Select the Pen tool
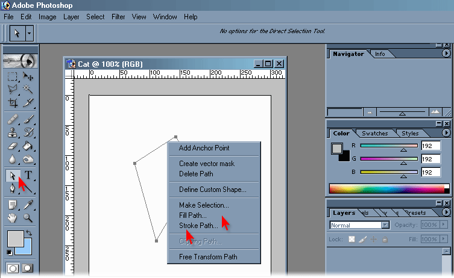454x278 pixels. click(x=13, y=188)
